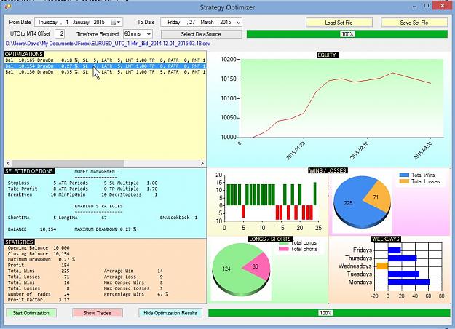Click Hide Optimization Results button
The width and height of the screenshot is (455, 329).
pyautogui.click(x=170, y=313)
